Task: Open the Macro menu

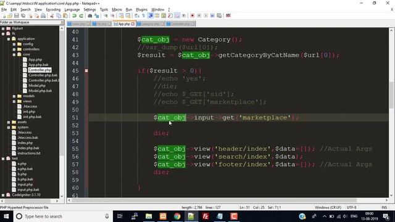Action: click(117, 10)
